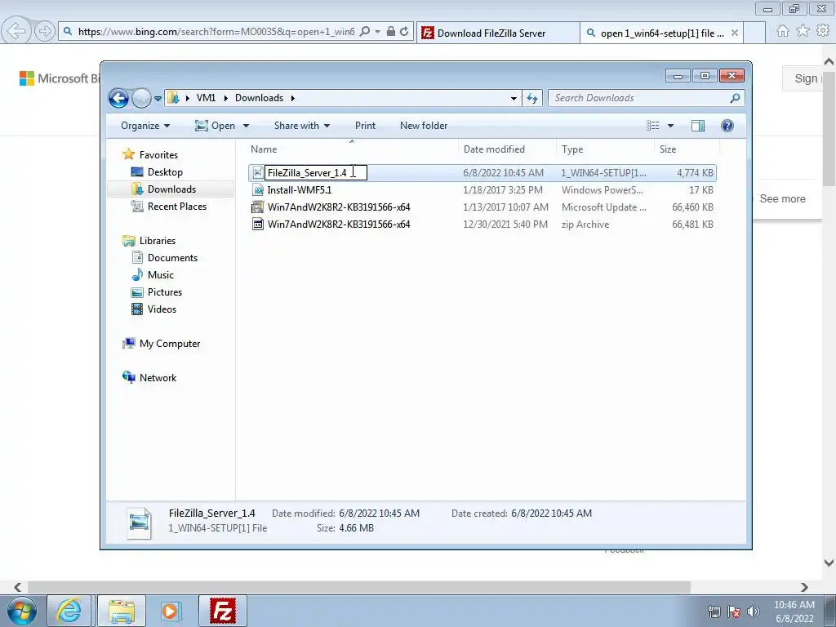Click Windows Media Player taskbar icon
The image size is (836, 627).
171,611
